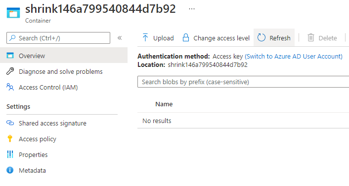Screen dimensions: 349x186
Task: Click the lock icon for access level
Action: 186,37
